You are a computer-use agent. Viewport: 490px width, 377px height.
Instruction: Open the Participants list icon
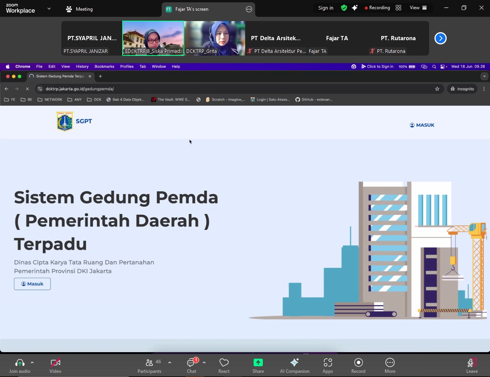[149, 362]
